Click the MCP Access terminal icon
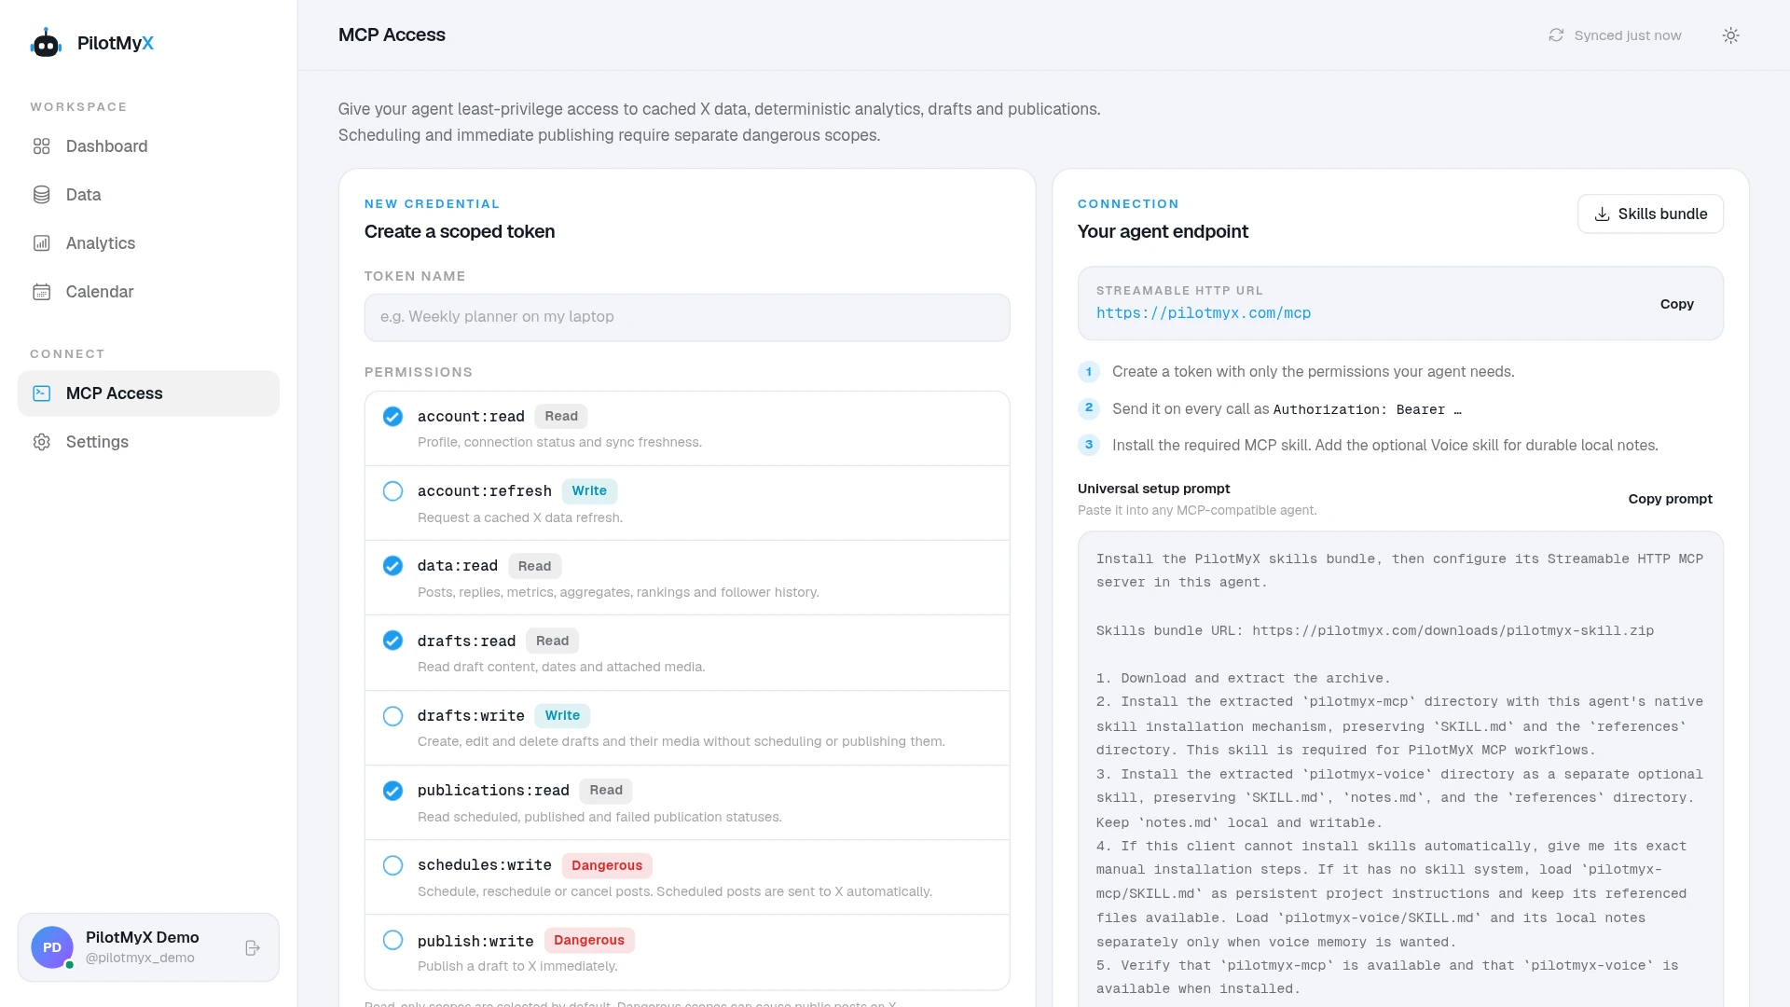1790x1007 pixels. coord(41,393)
